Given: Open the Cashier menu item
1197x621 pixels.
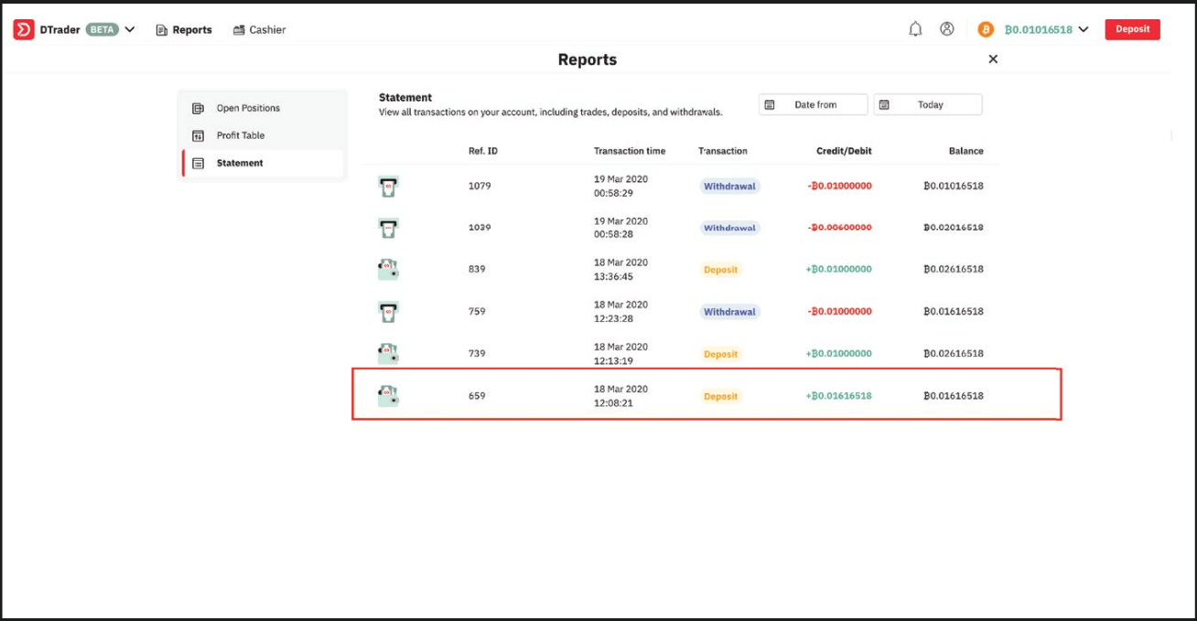Looking at the screenshot, I should click(x=260, y=30).
